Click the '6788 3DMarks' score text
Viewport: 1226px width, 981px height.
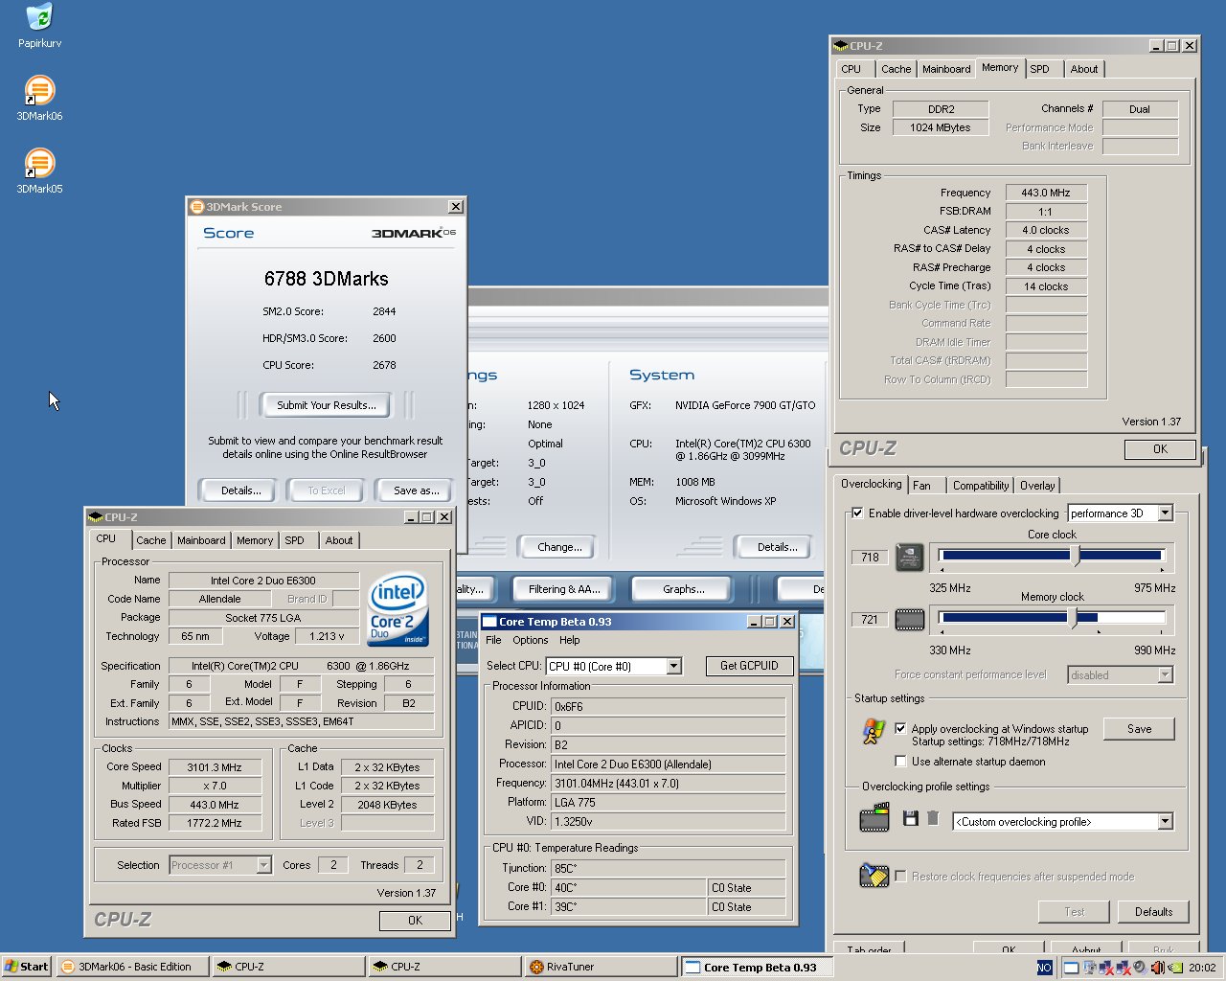(327, 279)
